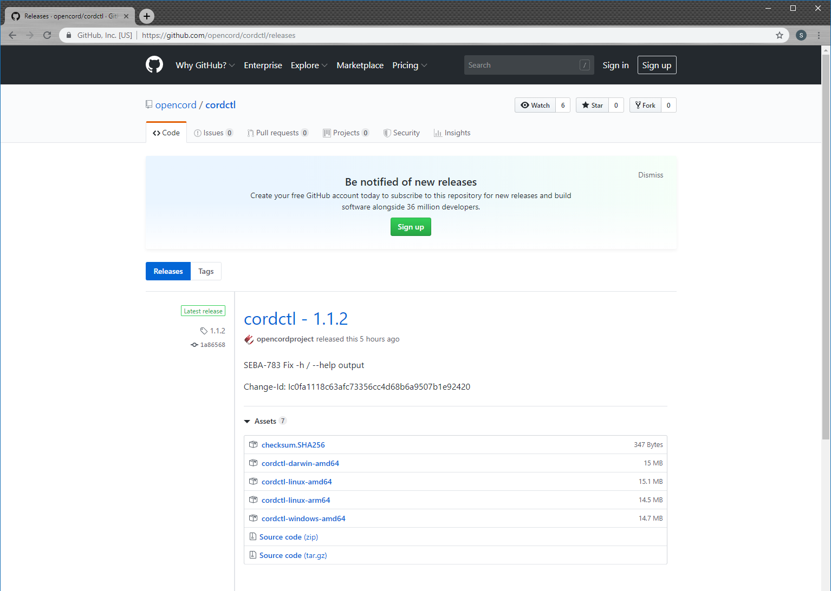831x591 pixels.
Task: Click the Watch button
Action: click(x=535, y=105)
